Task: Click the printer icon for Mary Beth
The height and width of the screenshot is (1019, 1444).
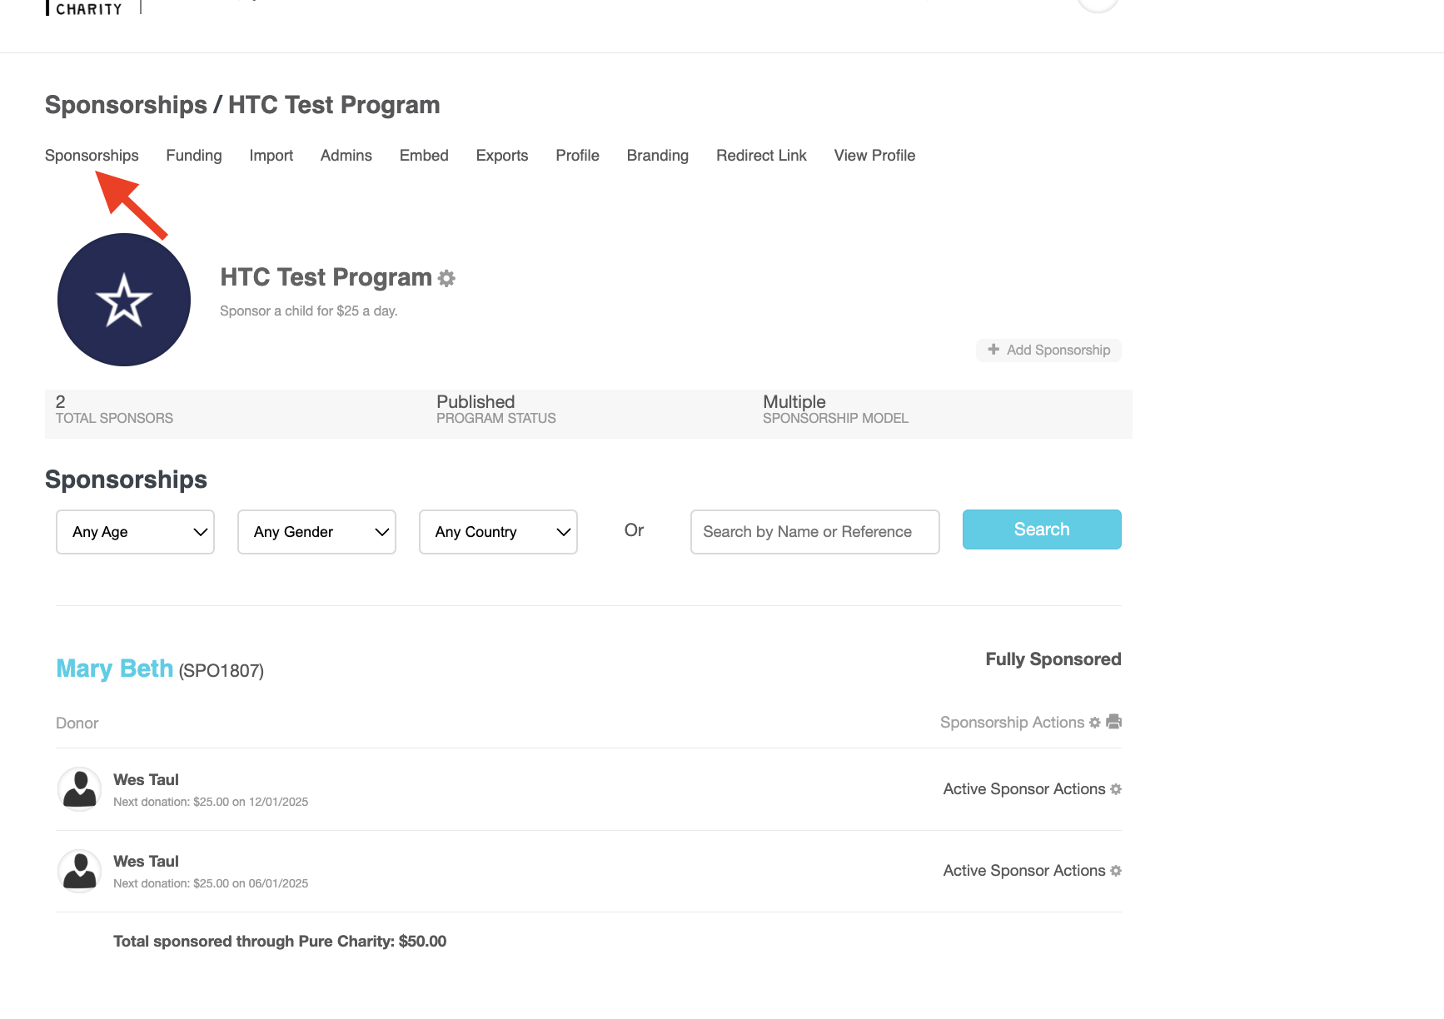Action: coord(1113,722)
